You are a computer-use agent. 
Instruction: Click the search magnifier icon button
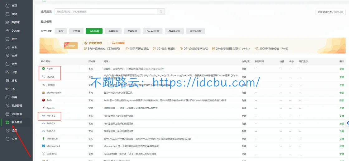161,11
